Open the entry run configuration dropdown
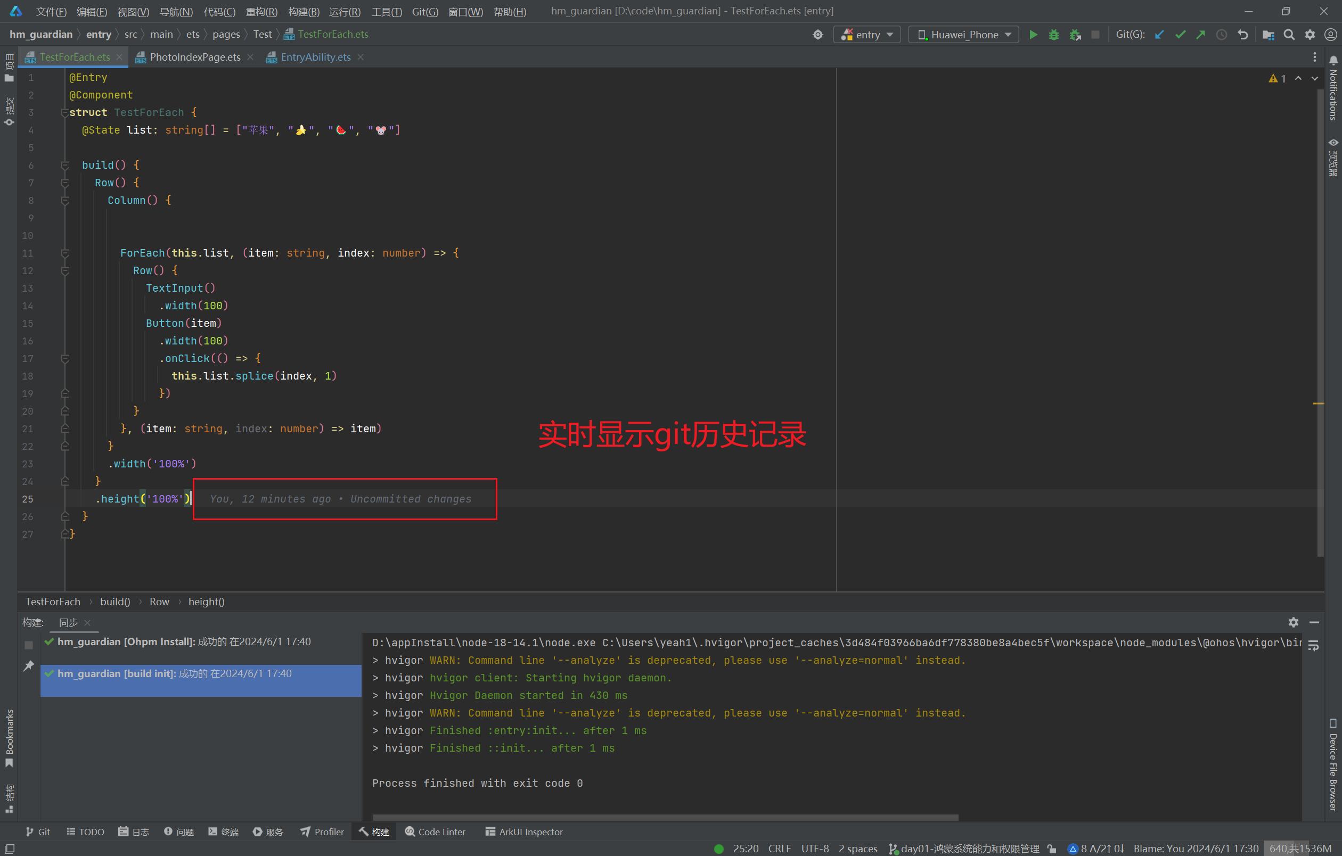 click(x=867, y=35)
